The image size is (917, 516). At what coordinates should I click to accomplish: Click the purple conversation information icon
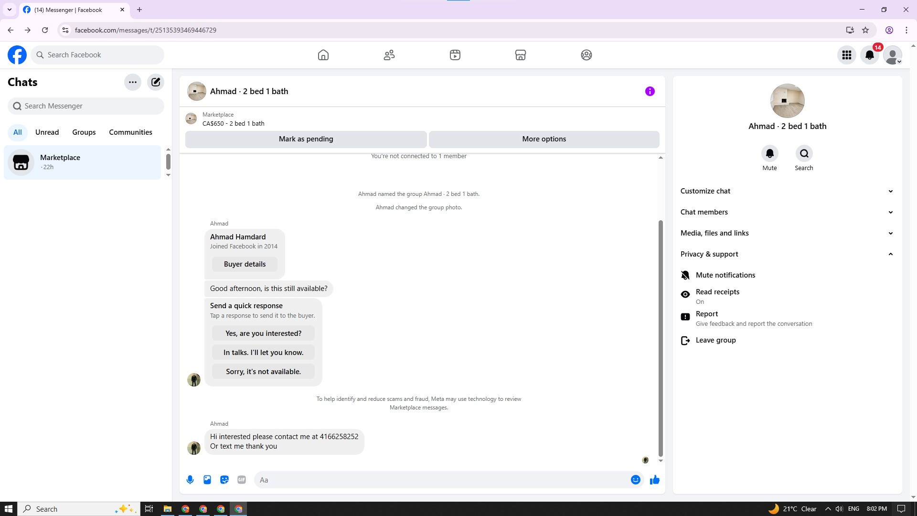[650, 91]
